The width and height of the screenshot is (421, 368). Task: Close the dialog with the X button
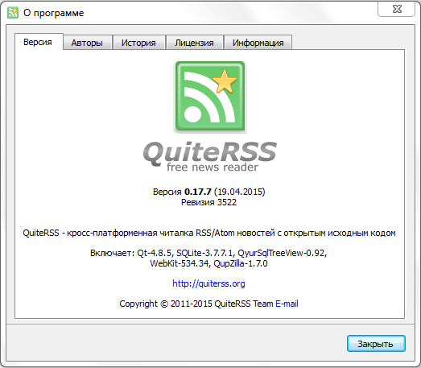click(397, 9)
